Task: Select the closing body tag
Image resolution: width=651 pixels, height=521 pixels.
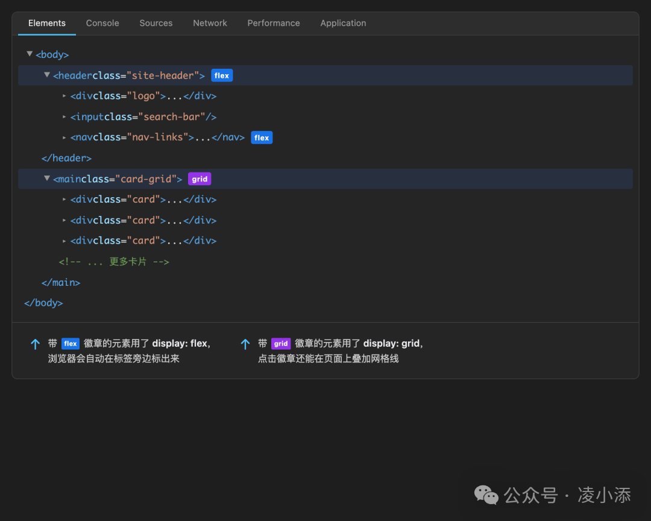Action: [43, 303]
